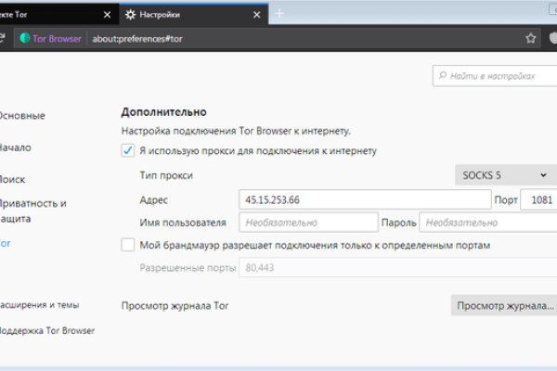Select the Настройки tab
This screenshot has height=371, width=557.
click(x=186, y=15)
